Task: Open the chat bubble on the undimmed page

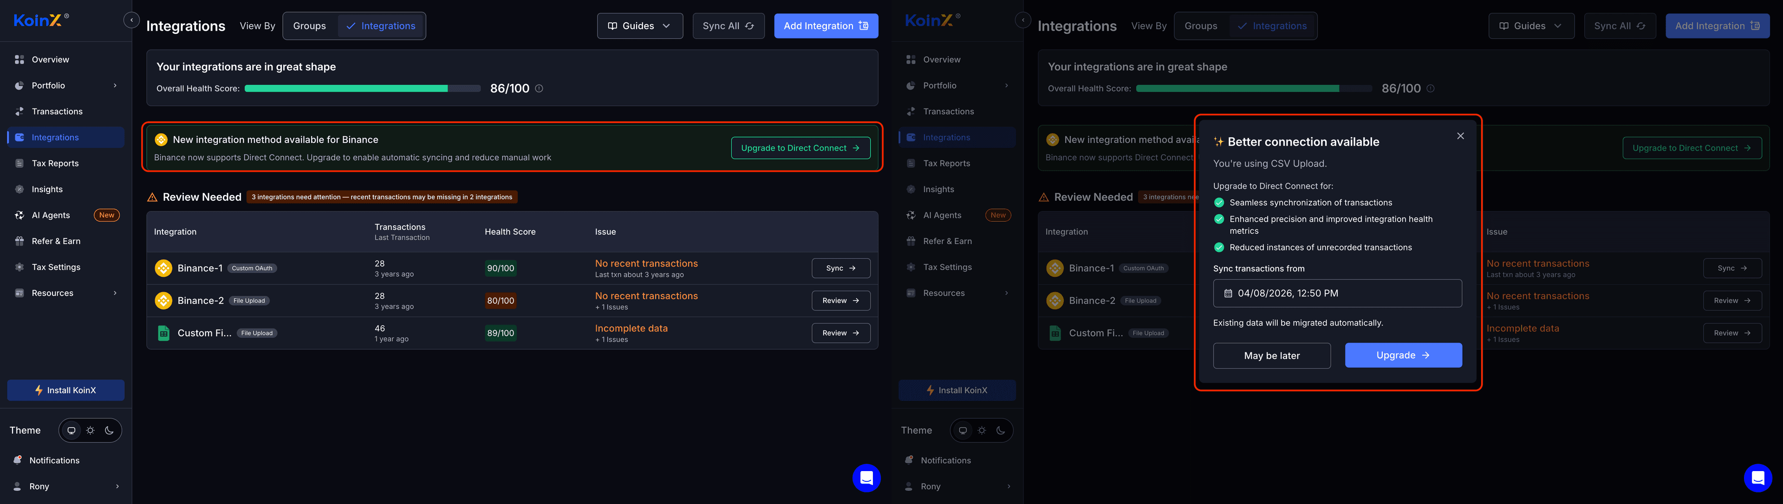Action: [x=866, y=478]
